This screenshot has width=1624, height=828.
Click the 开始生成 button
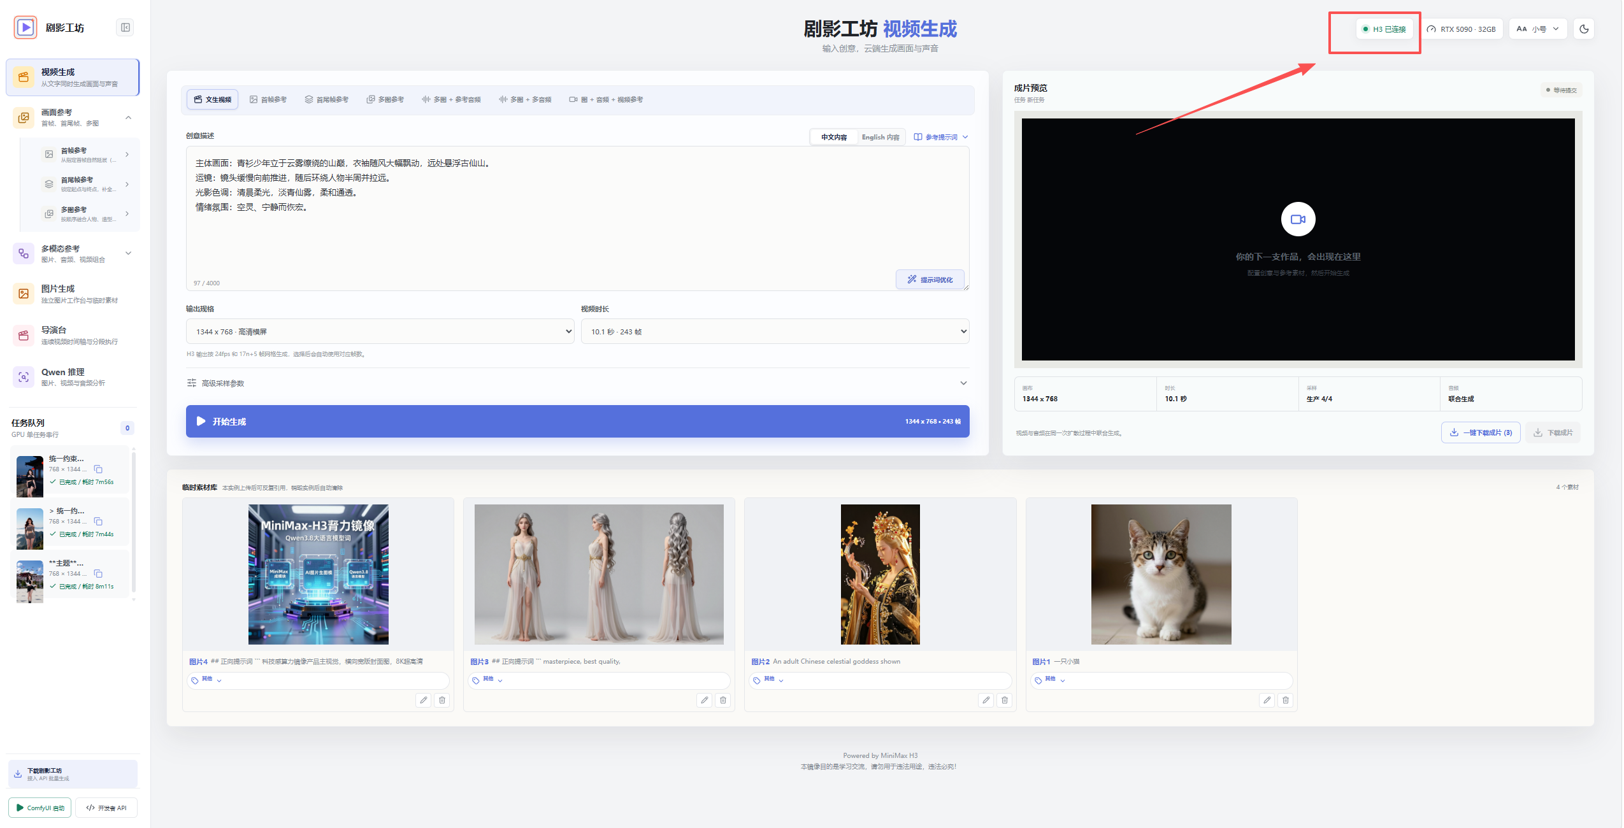577,421
